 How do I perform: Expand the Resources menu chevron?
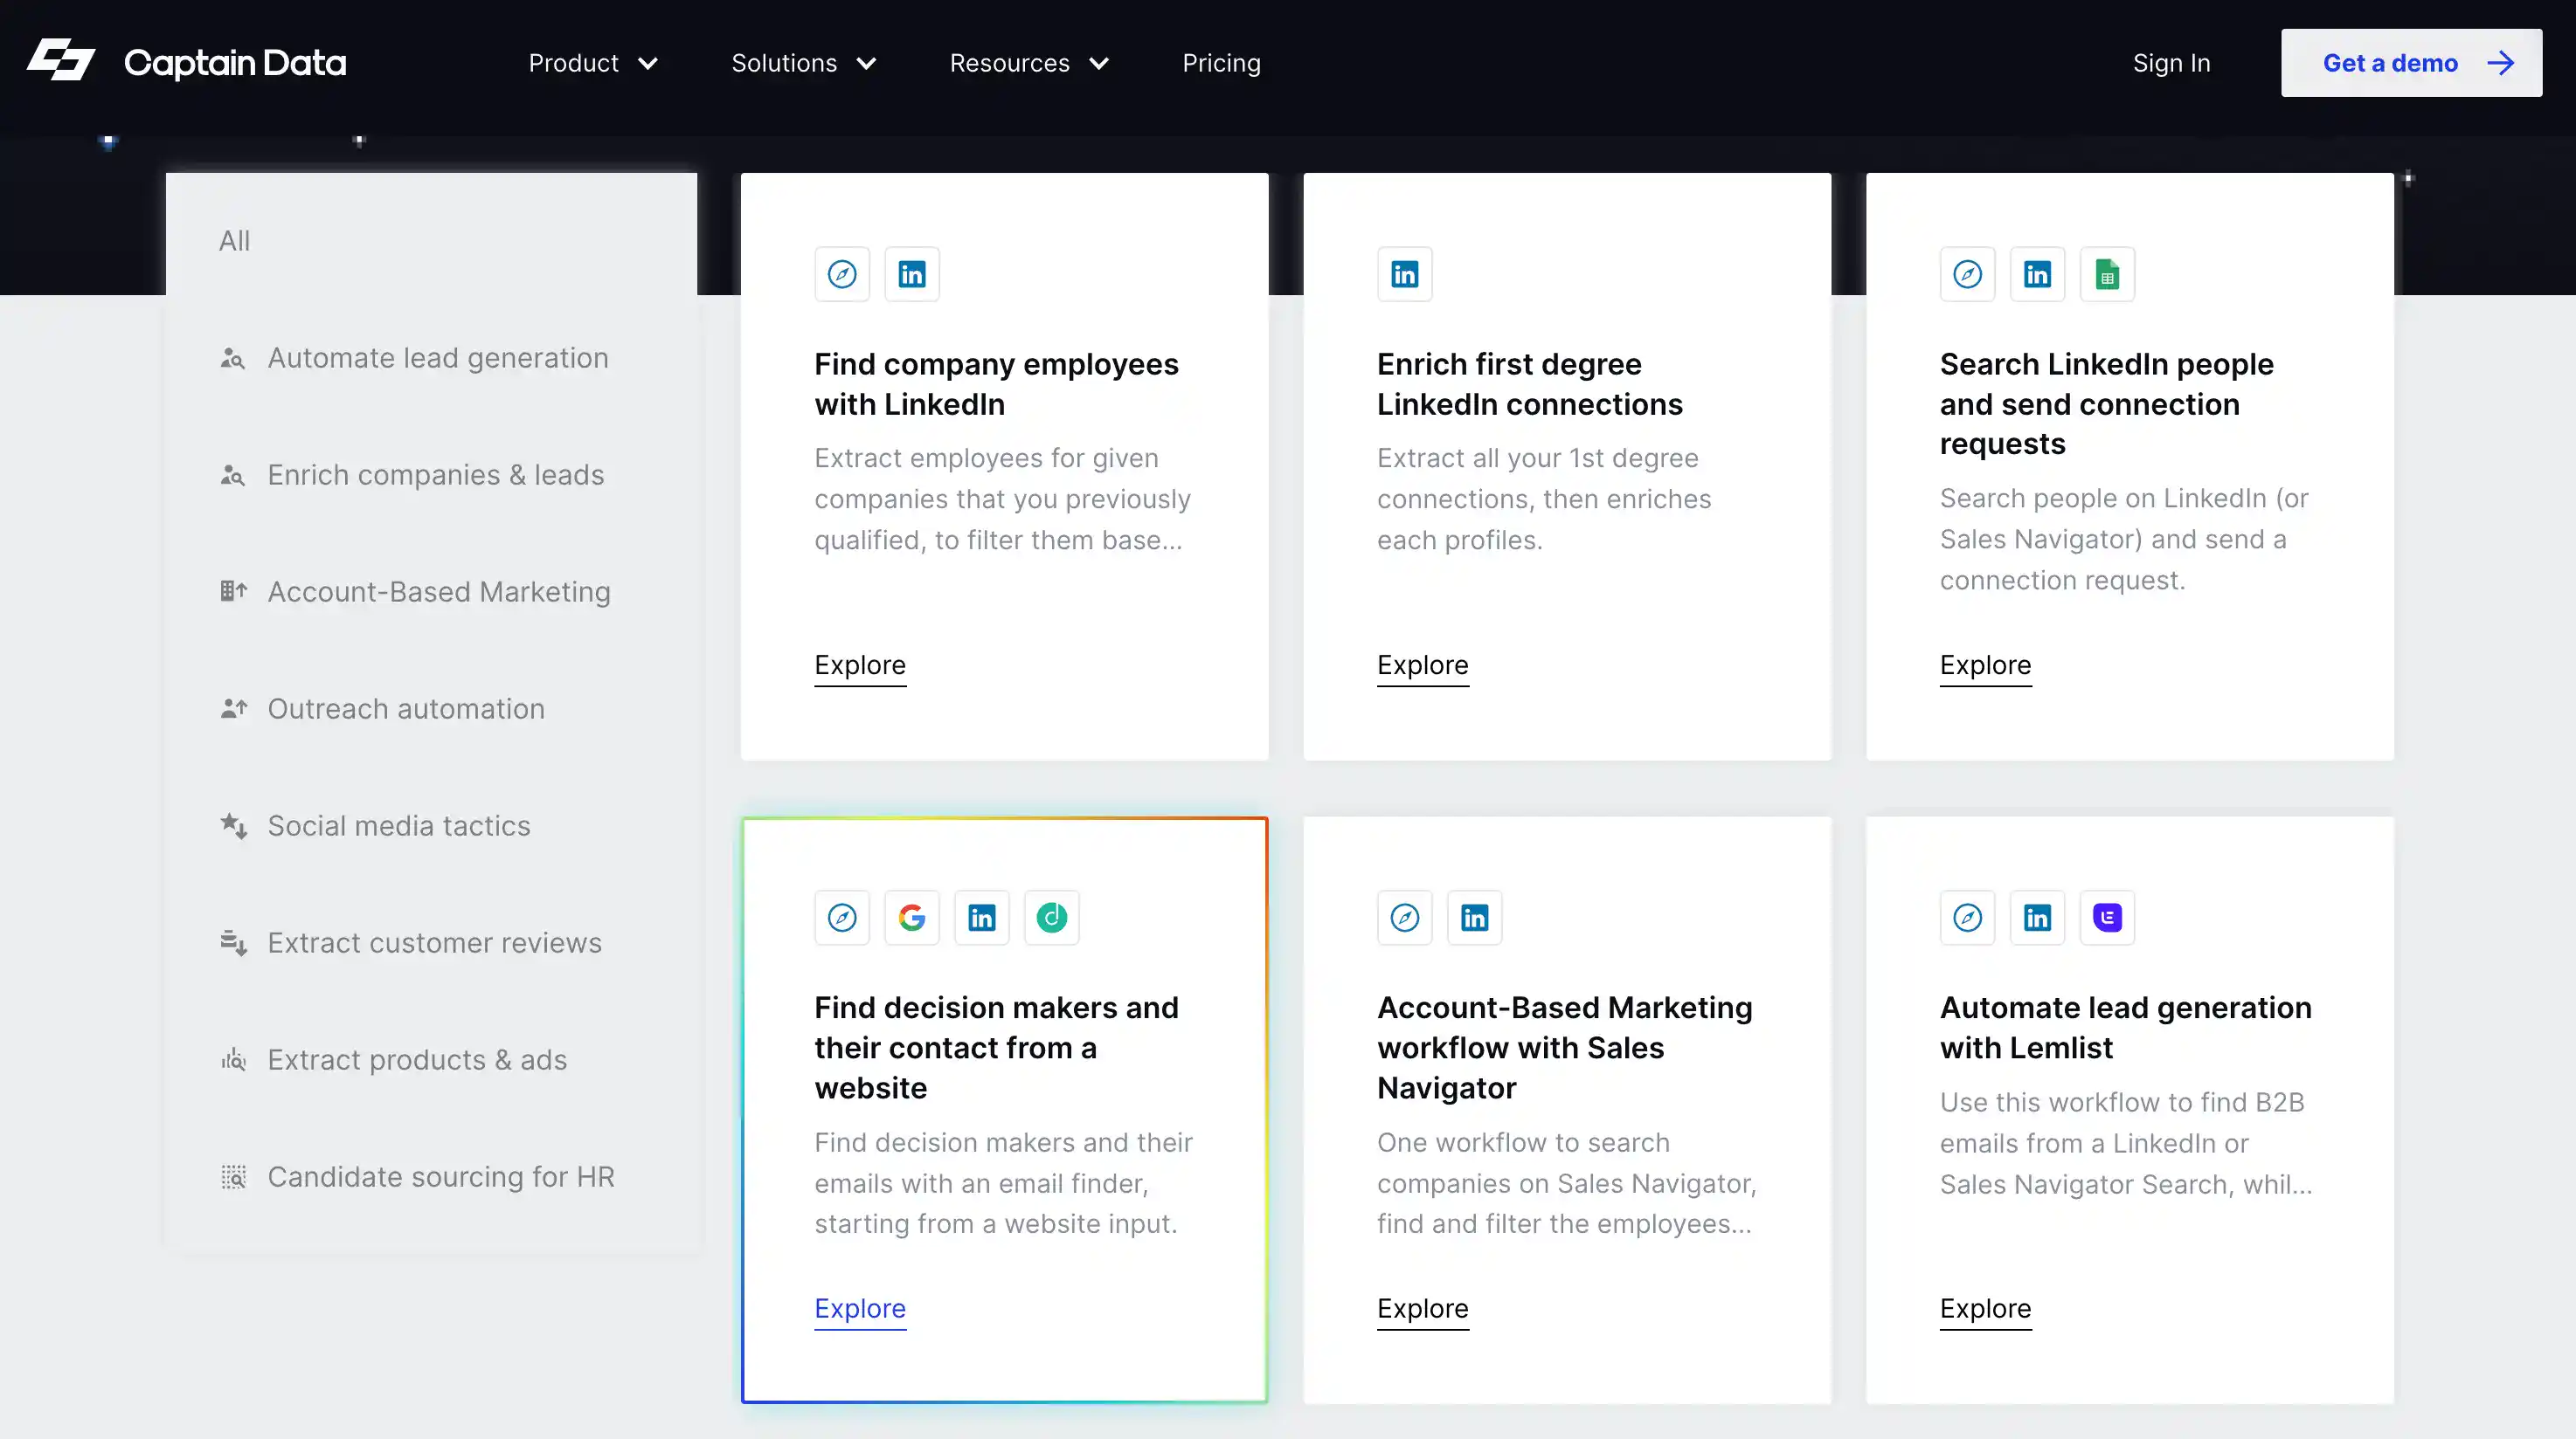click(1099, 63)
